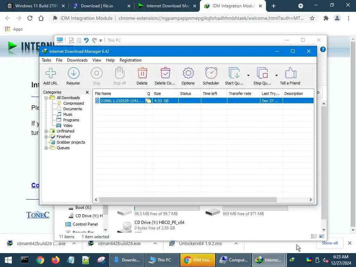Open the File menu in IDM

click(59, 60)
